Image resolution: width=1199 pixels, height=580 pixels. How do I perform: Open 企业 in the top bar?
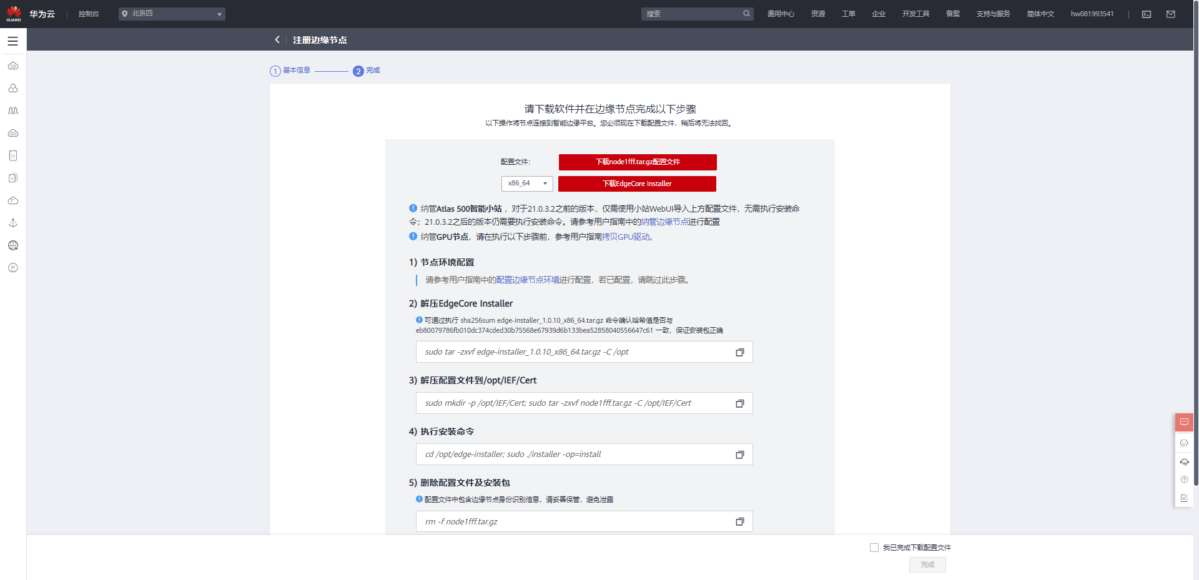pos(879,14)
